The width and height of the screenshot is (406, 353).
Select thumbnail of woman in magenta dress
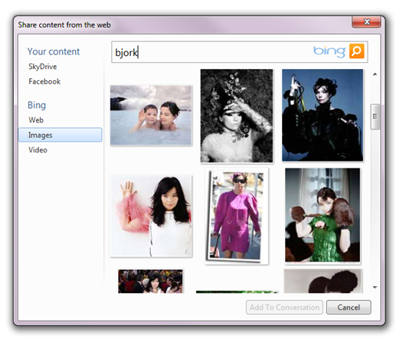[x=237, y=216]
